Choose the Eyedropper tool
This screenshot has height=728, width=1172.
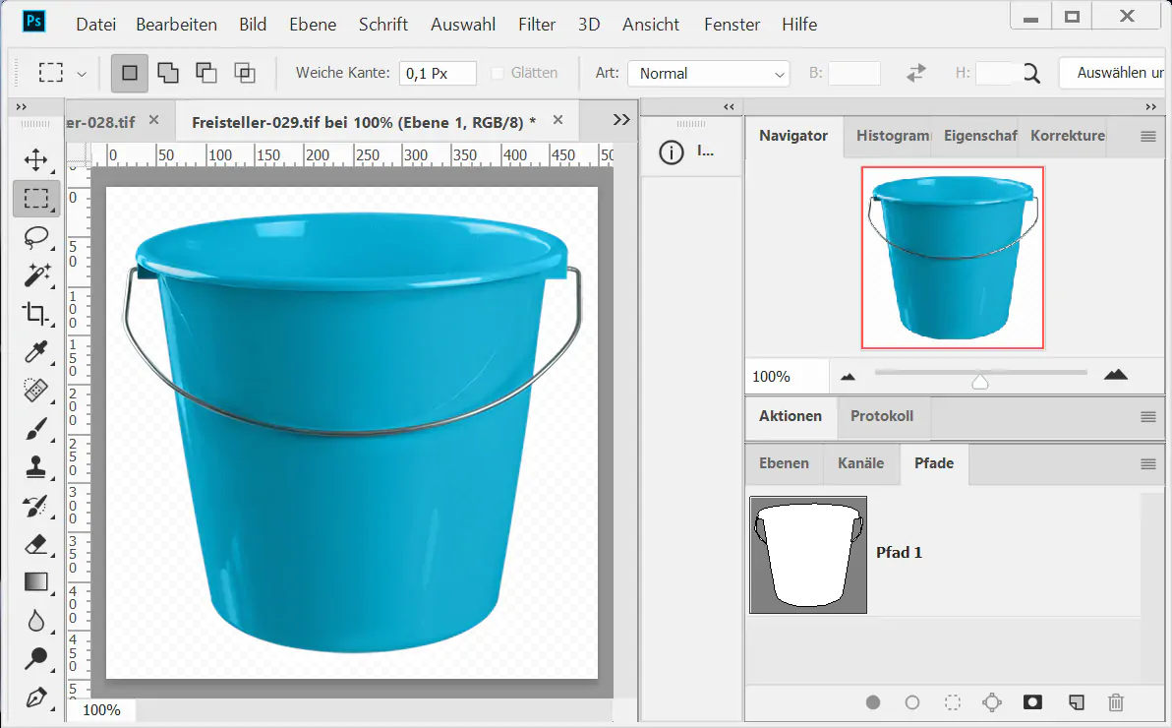coord(36,352)
